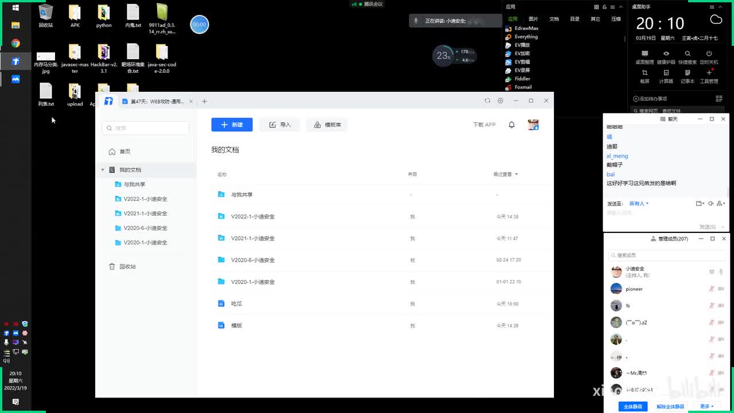The image size is (734, 413).
Task: Open the 内鬼.txt desktop file
Action: (132, 17)
